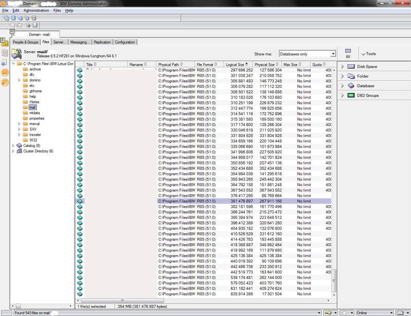Select the archive folder in tree

(35, 69)
